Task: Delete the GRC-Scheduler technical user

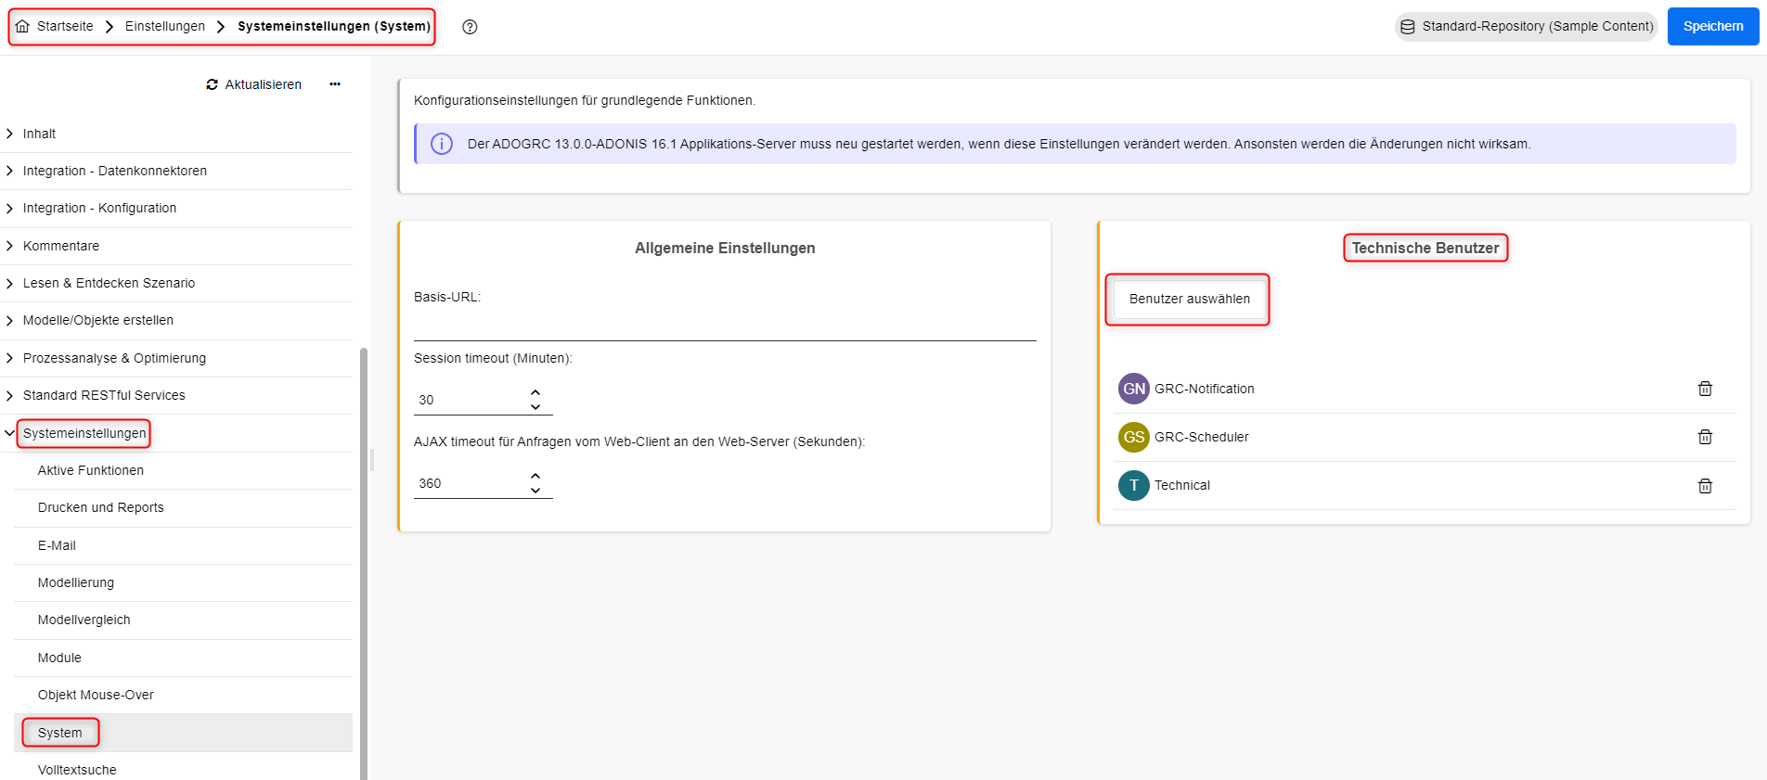Action: coord(1704,437)
